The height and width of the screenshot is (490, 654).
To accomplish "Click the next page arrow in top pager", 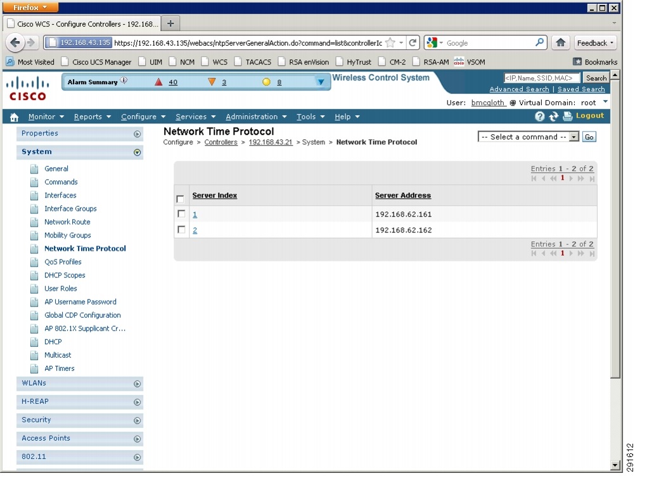I will [x=571, y=179].
